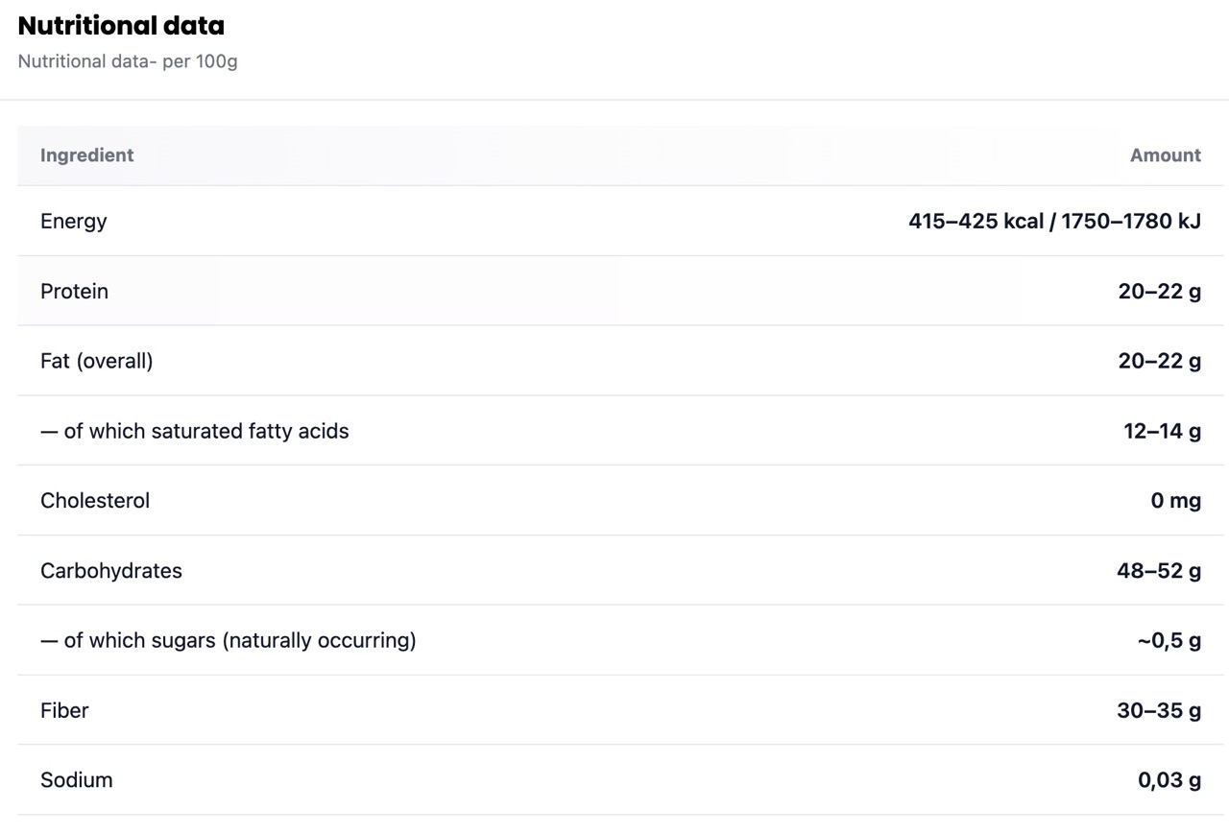This screenshot has width=1229, height=833.
Task: Select the Amount column header
Action: coord(1165,155)
